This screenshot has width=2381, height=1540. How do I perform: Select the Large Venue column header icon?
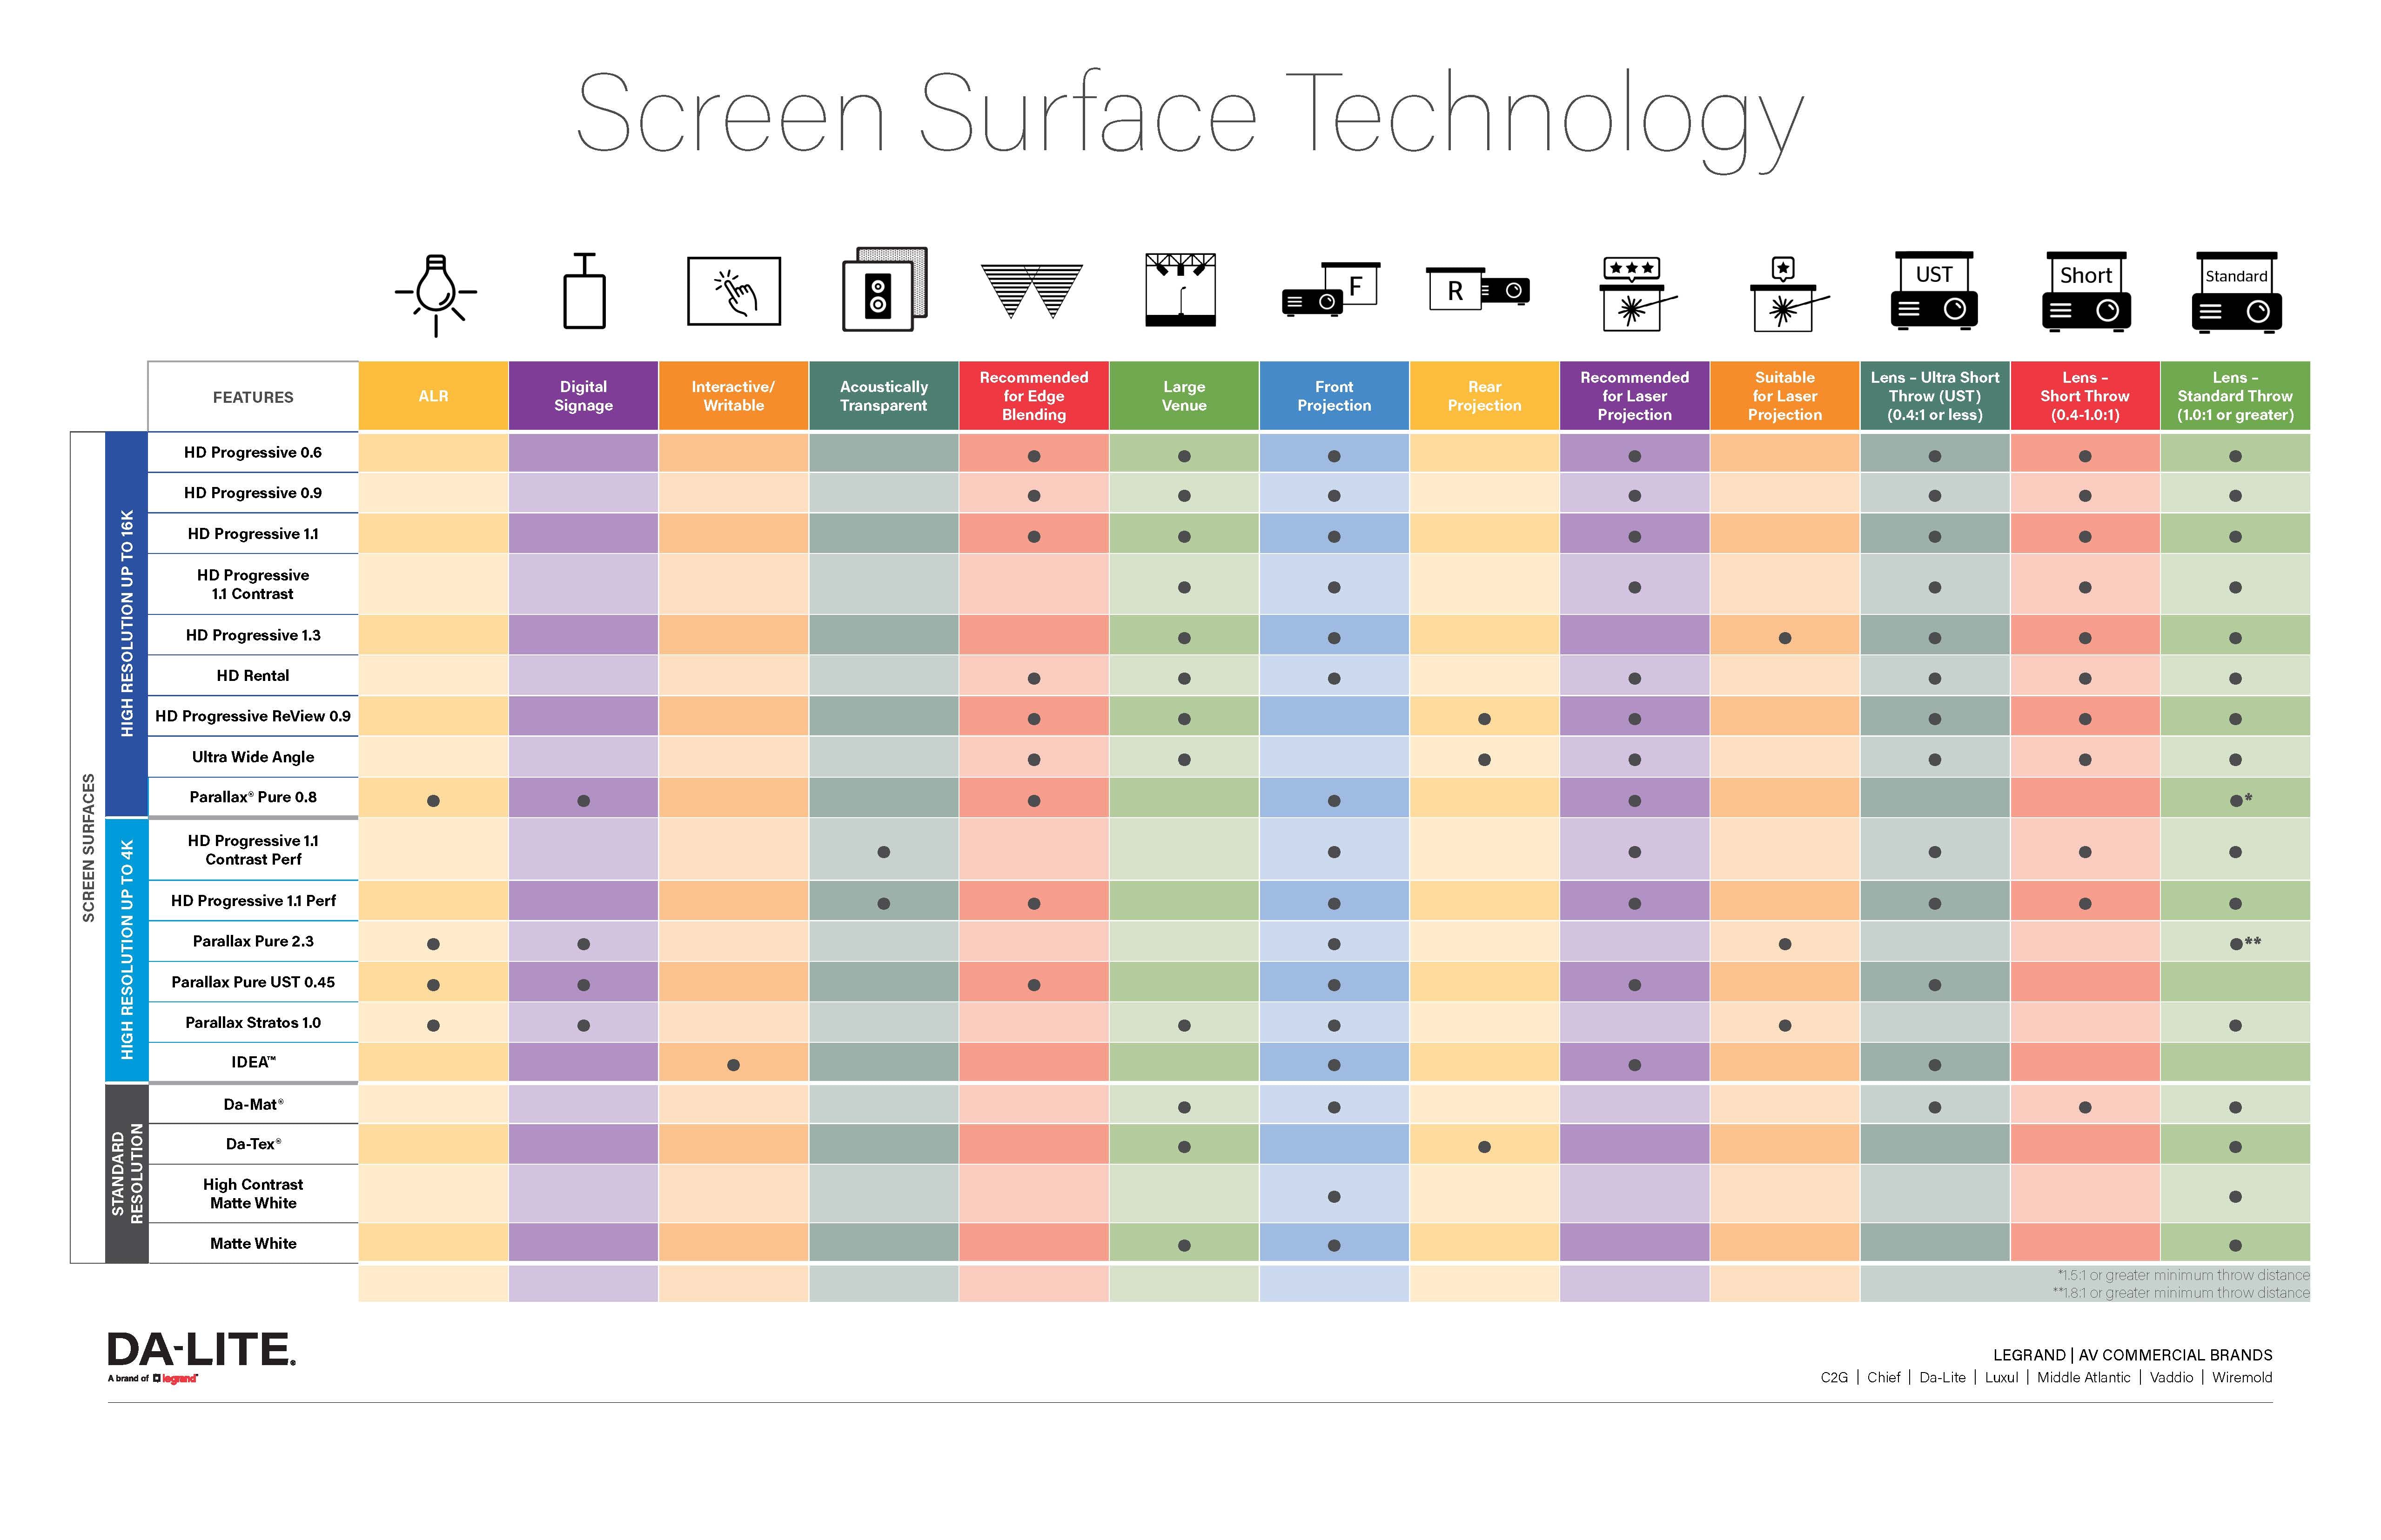[1180, 304]
